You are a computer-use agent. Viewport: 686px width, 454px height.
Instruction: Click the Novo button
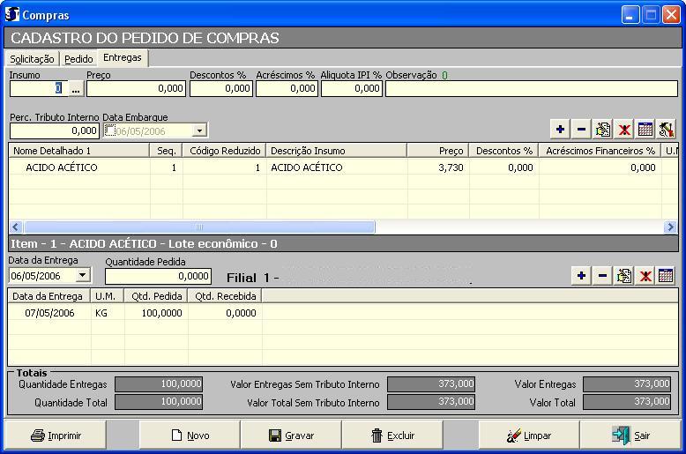pyautogui.click(x=190, y=435)
